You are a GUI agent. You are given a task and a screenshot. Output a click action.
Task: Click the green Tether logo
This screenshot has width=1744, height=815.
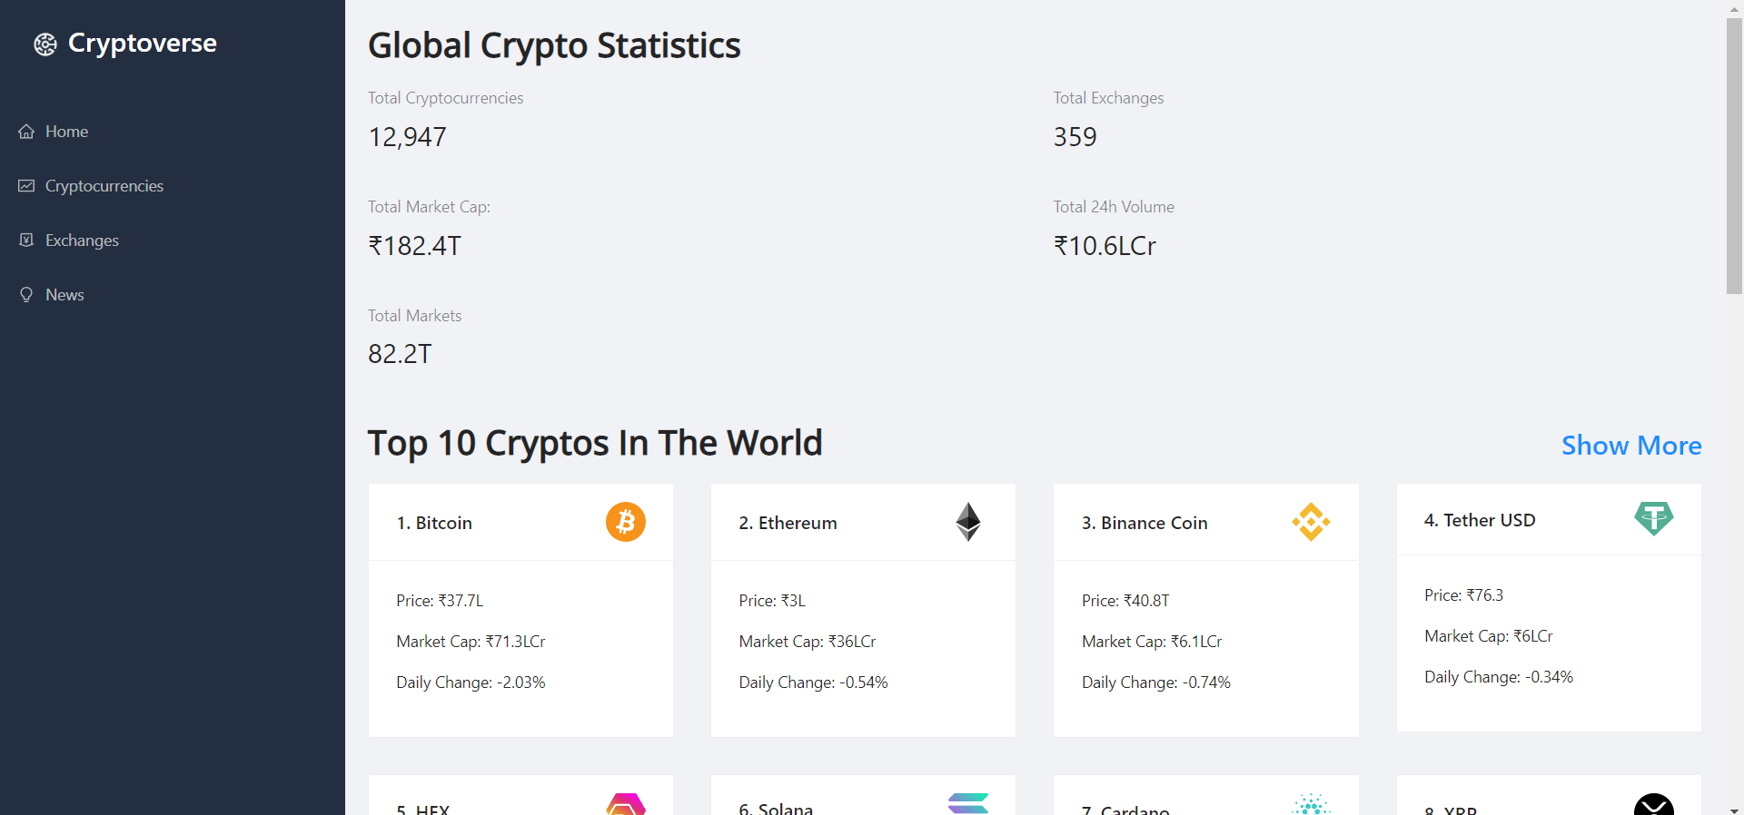1654,519
